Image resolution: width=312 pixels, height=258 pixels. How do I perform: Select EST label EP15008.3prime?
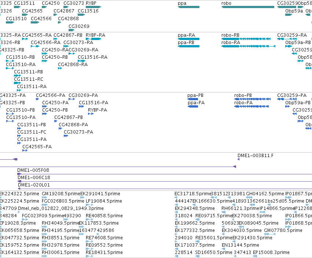pyautogui.click(x=271, y=252)
